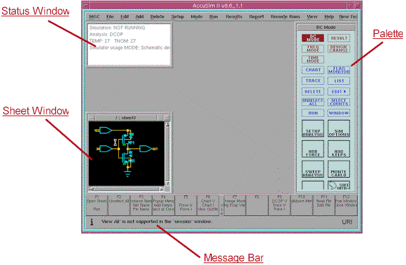Open the Mode menu
Viewport: 406px width, 265px height.
pyautogui.click(x=197, y=16)
